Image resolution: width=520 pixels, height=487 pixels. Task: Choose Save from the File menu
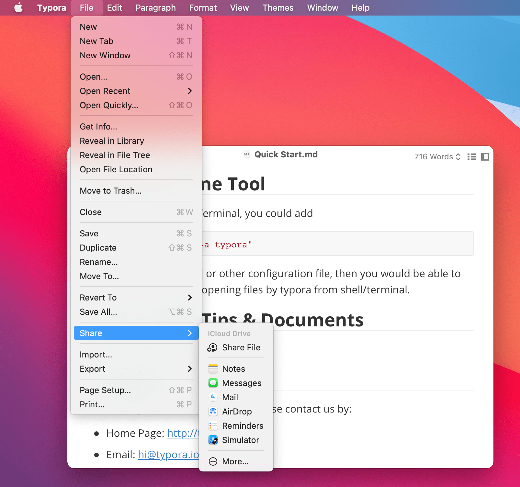click(136, 233)
